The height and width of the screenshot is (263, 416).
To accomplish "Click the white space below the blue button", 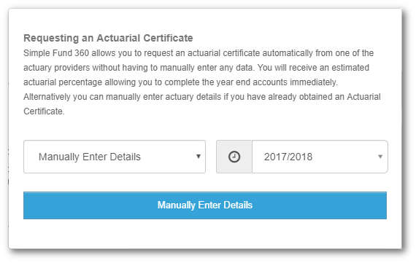I will [x=205, y=234].
